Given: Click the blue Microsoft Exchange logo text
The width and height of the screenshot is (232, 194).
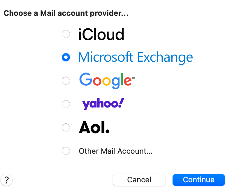Looking at the screenshot, I should click(136, 58).
